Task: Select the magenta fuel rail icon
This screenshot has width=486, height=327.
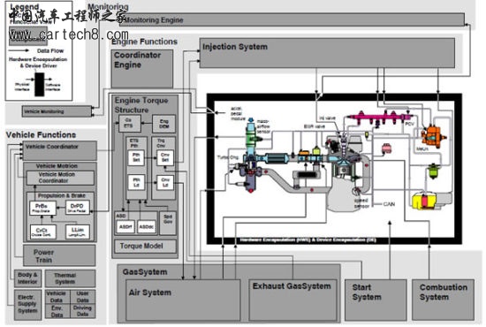Action: pos(379,118)
